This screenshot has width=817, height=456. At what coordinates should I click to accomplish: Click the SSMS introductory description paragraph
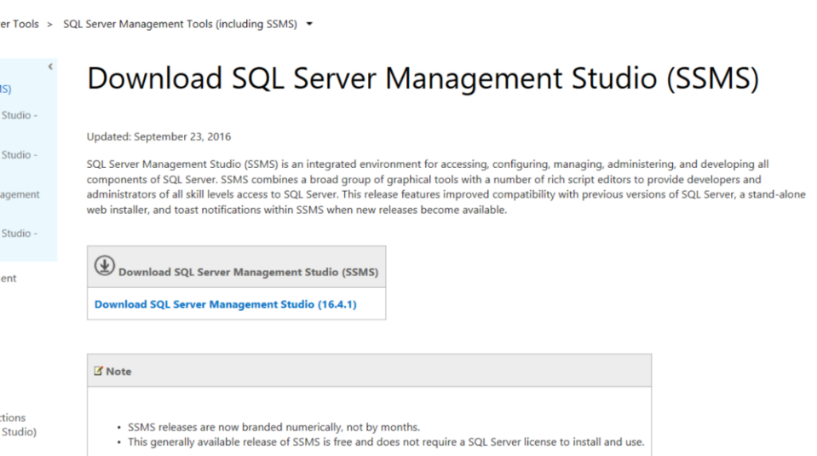pyautogui.click(x=446, y=188)
